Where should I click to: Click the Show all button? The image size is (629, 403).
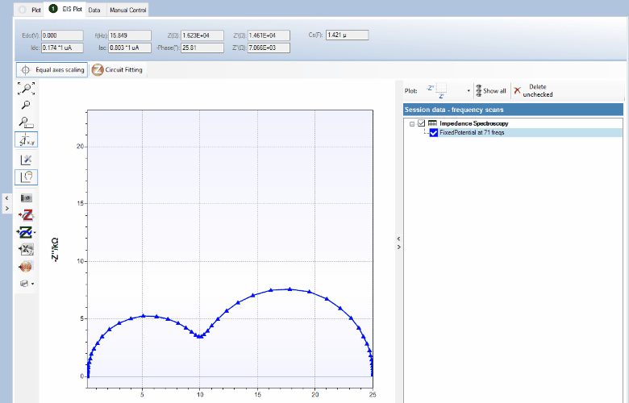pyautogui.click(x=490, y=91)
